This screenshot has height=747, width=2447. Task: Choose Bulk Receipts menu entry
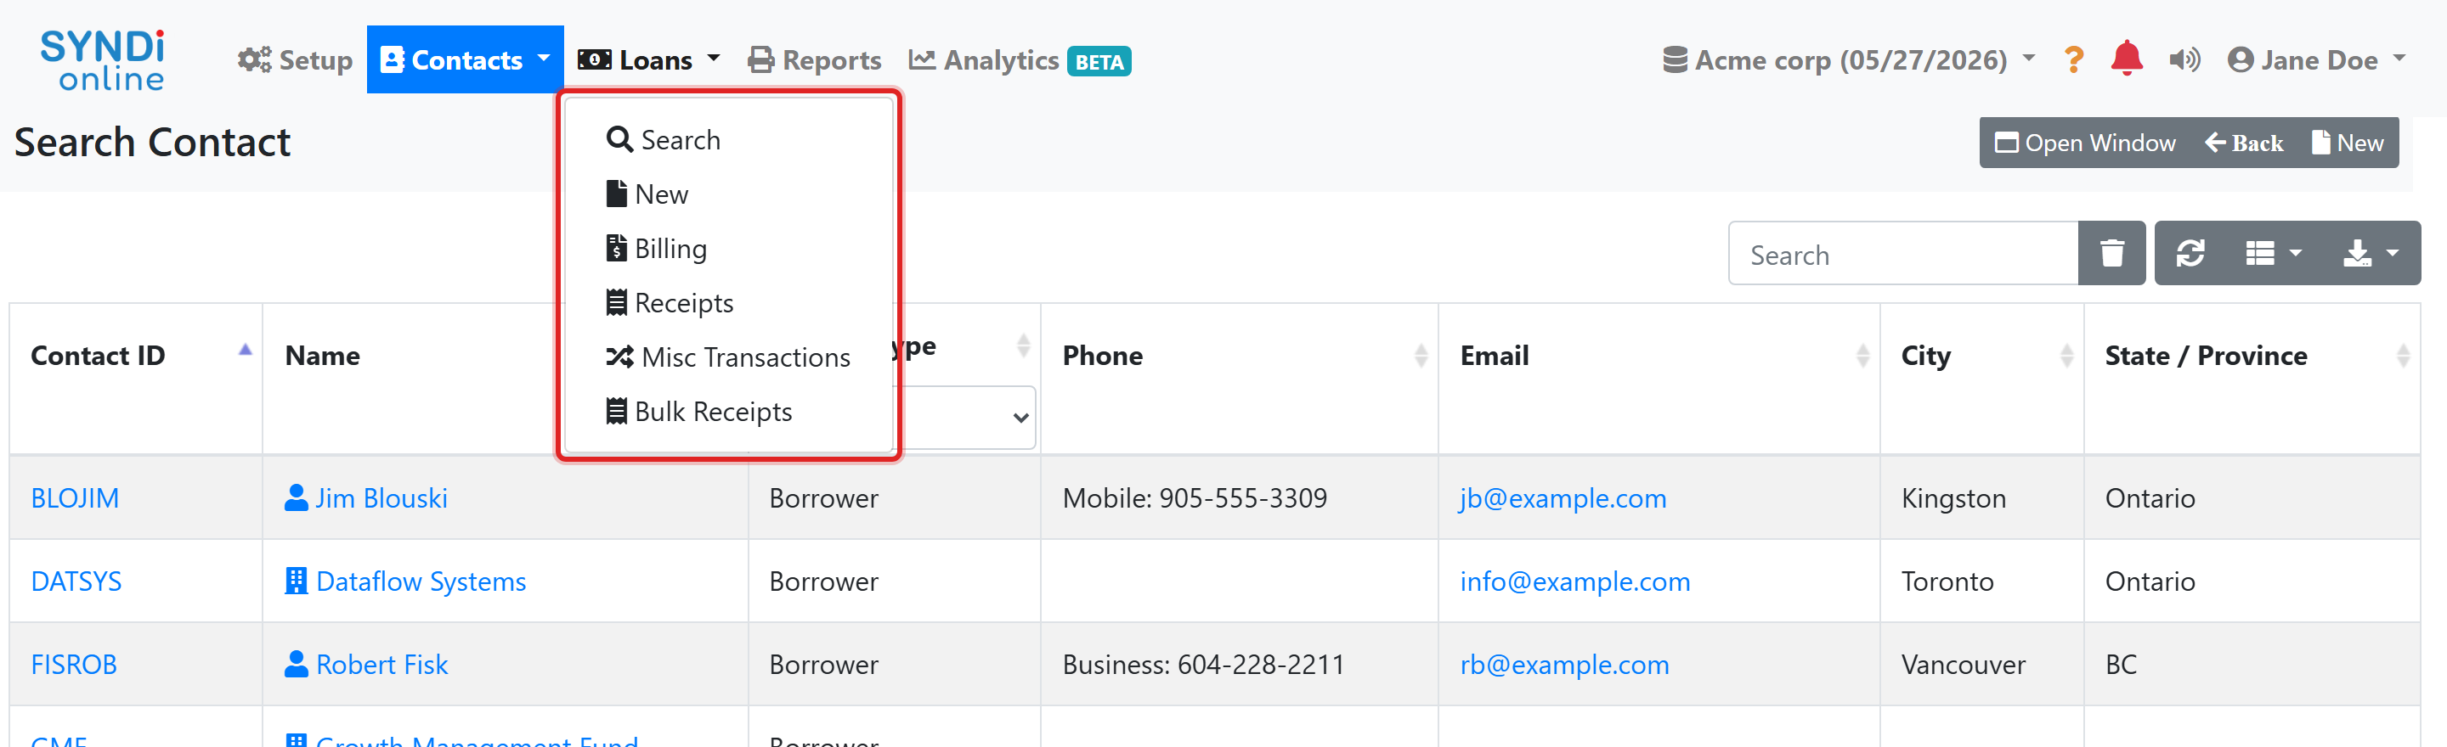pyautogui.click(x=699, y=411)
